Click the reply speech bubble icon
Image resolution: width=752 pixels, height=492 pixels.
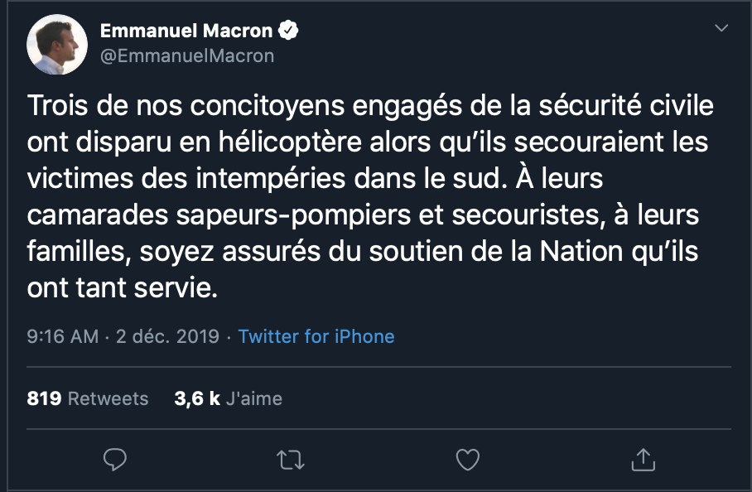click(115, 459)
